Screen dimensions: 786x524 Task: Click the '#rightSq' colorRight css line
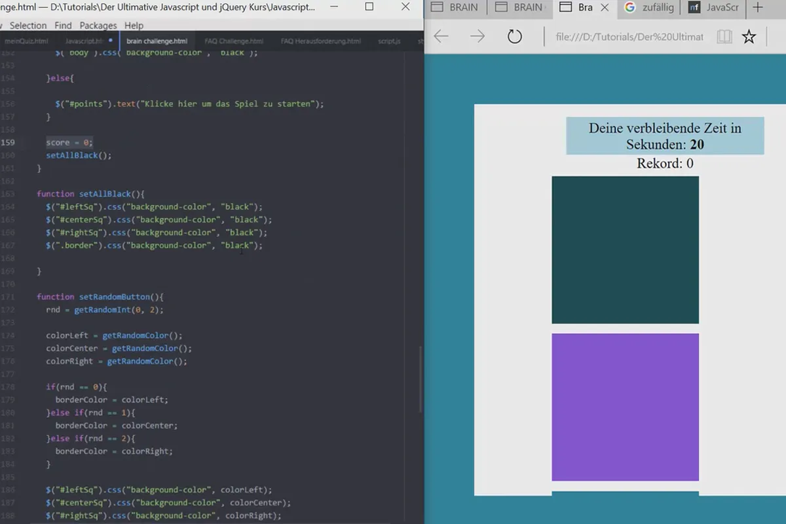(163, 515)
